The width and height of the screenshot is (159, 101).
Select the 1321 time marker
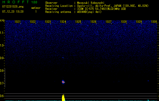tap(18, 22)
